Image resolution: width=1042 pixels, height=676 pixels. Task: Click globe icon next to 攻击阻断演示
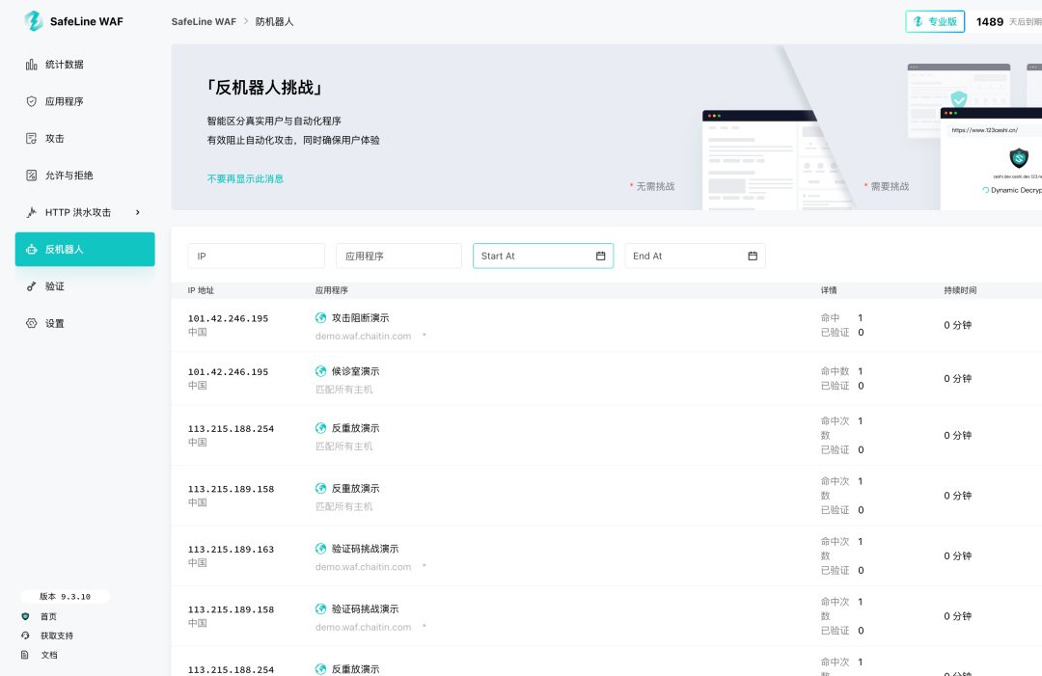321,318
